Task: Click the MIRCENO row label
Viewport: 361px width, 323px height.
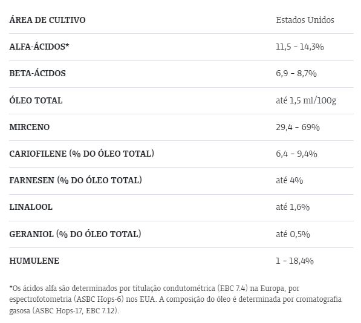Action: click(29, 127)
